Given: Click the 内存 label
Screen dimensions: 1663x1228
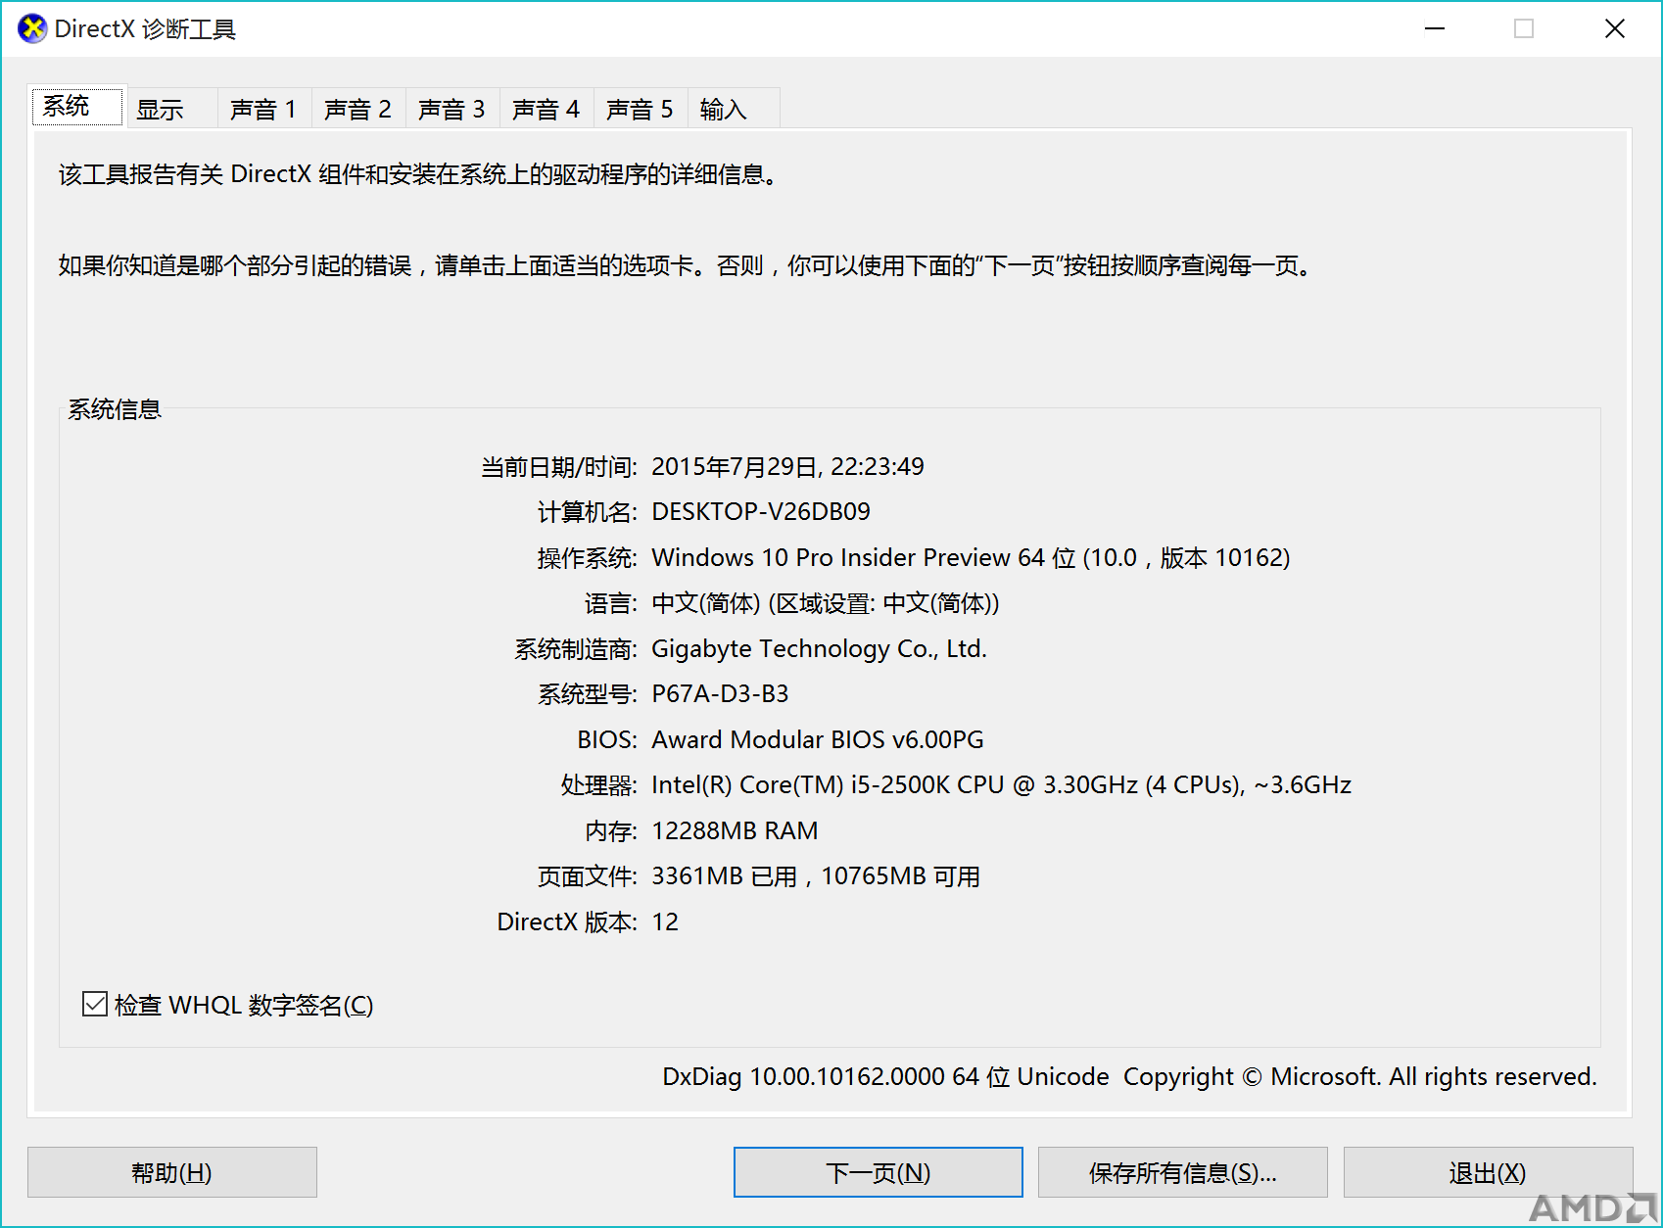Looking at the screenshot, I should point(611,831).
